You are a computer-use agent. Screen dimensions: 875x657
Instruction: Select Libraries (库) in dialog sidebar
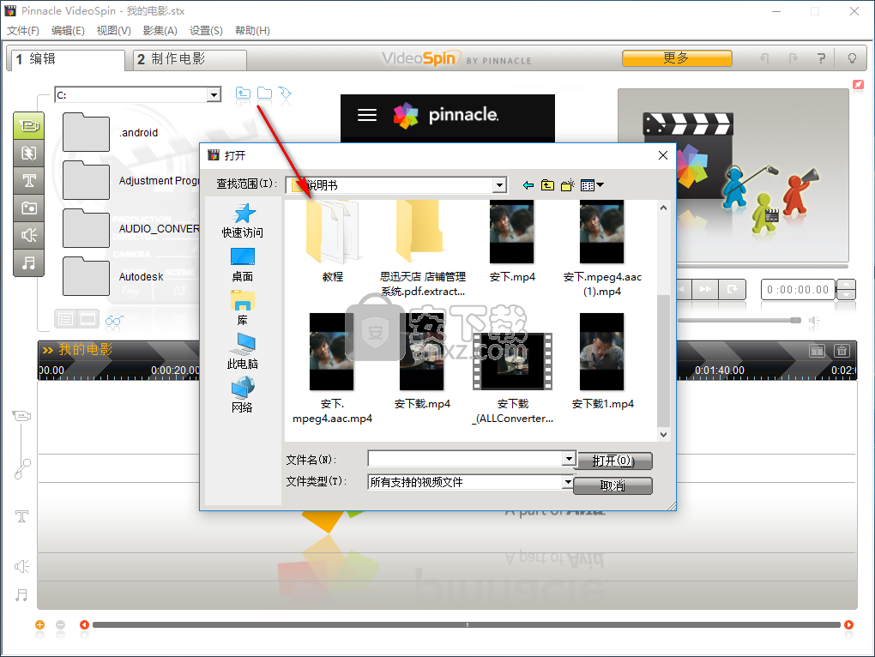coord(242,309)
